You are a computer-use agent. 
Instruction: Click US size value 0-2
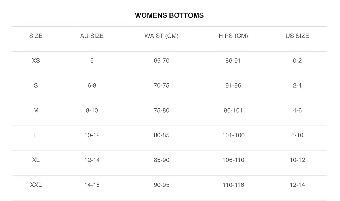(297, 61)
